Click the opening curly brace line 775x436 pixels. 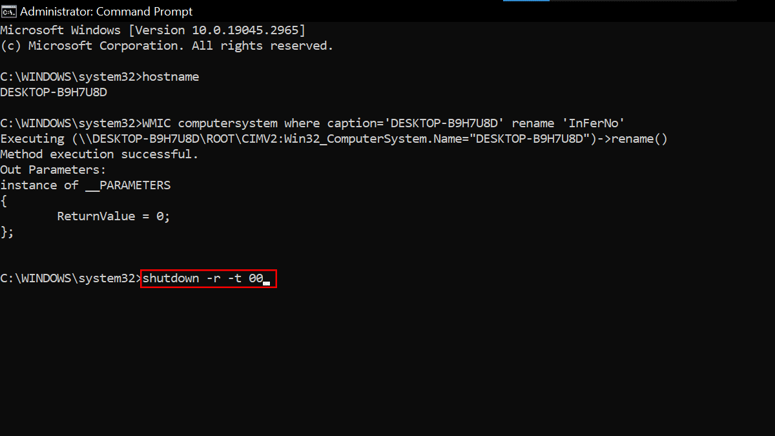tap(4, 201)
